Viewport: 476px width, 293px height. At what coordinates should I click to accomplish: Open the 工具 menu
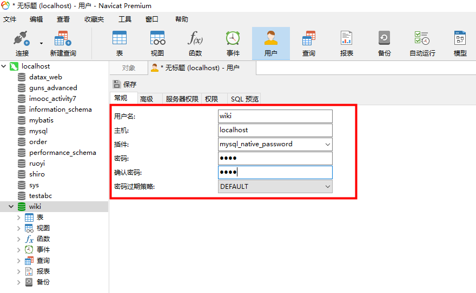tap(125, 19)
